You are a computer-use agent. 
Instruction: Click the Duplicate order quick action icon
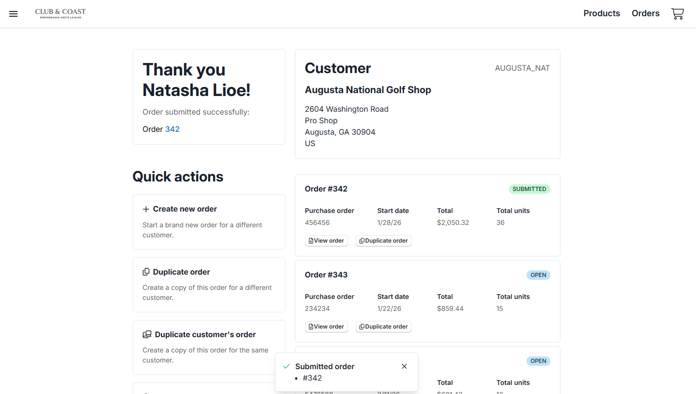pyautogui.click(x=146, y=272)
